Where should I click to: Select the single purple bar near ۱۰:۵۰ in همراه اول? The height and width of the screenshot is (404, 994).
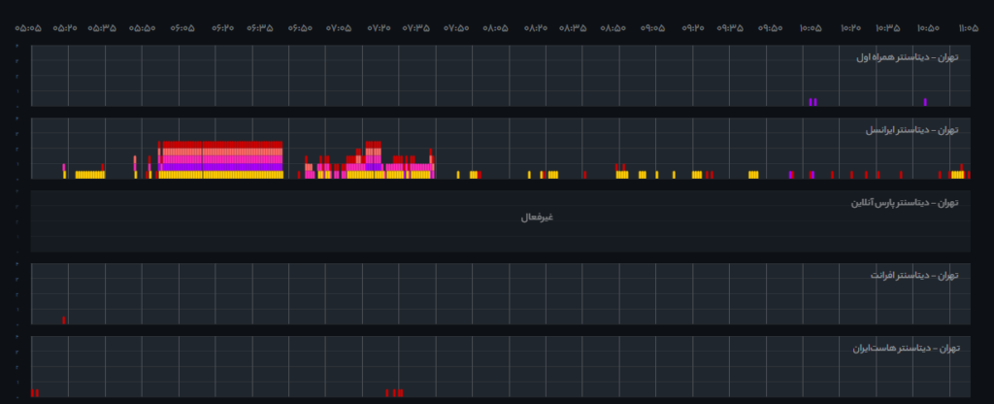click(x=925, y=102)
